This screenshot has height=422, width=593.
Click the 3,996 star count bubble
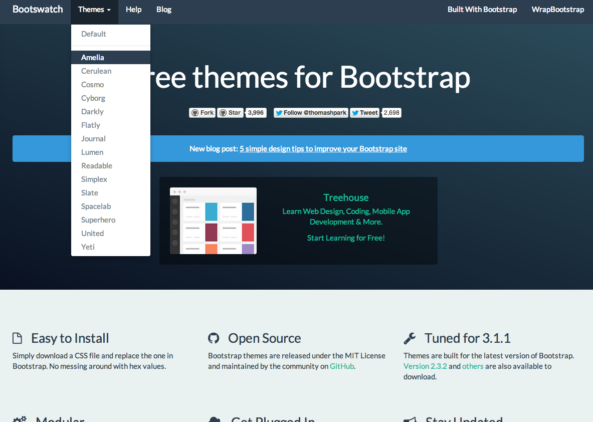[256, 113]
